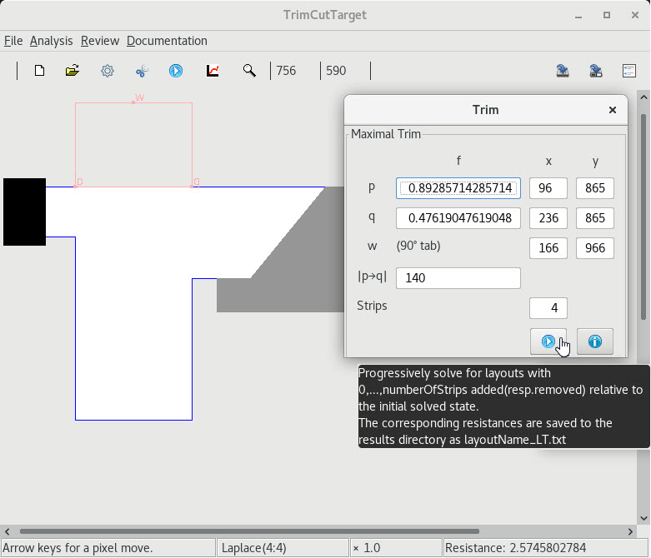Click the first import icon at the toolbar right
Image resolution: width=651 pixels, height=558 pixels.
coord(563,71)
